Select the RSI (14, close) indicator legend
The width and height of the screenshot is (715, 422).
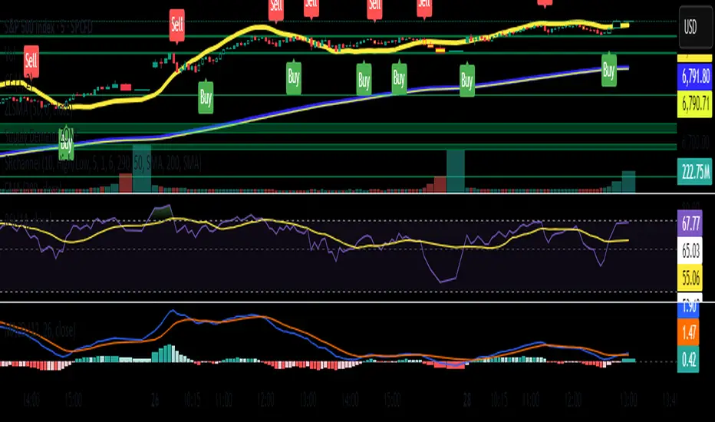tap(28, 219)
